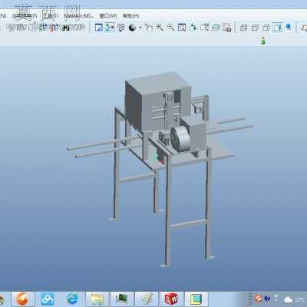
Task: Click the Repaint screen icon
Action: [99, 27]
